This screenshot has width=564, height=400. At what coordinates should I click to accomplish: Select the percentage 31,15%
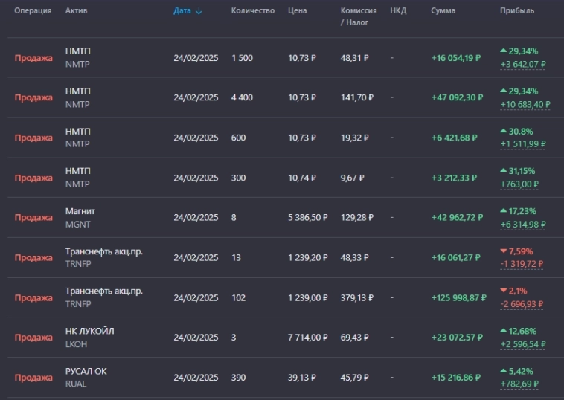[x=522, y=172]
